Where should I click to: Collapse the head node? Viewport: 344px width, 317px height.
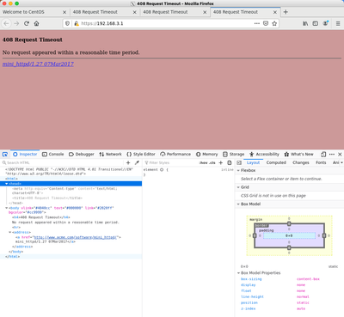pos(6,184)
